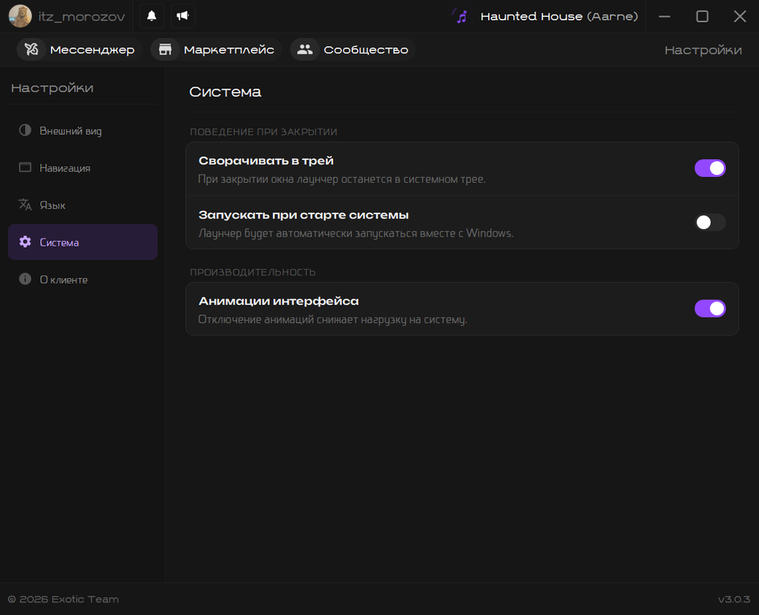Turn off Анимации интерфейса toggle

coord(709,308)
